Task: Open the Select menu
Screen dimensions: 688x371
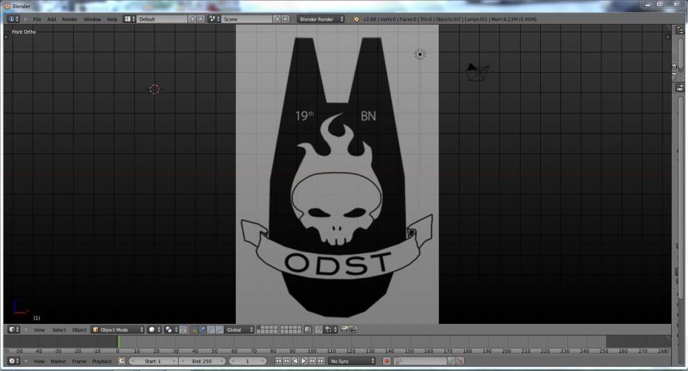Action: [x=59, y=330]
